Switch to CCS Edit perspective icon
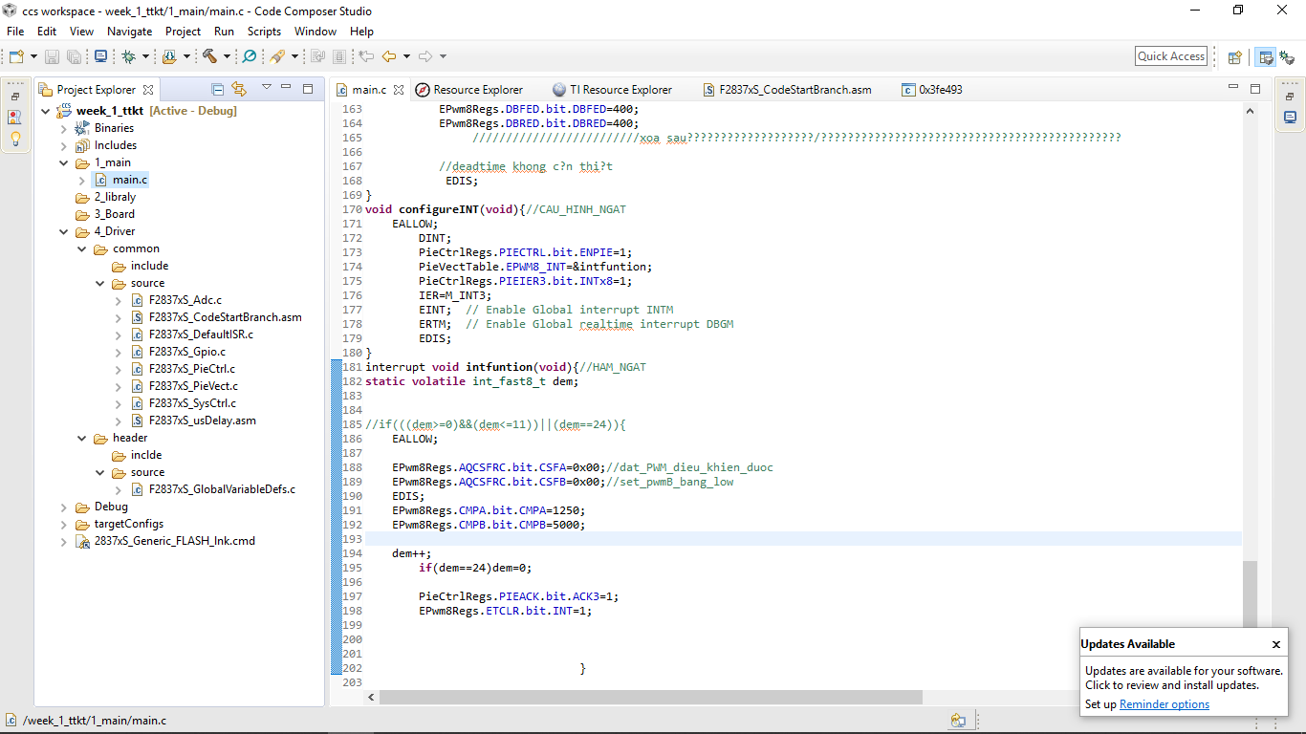Viewport: 1306px width, 734px height. 1265,56
